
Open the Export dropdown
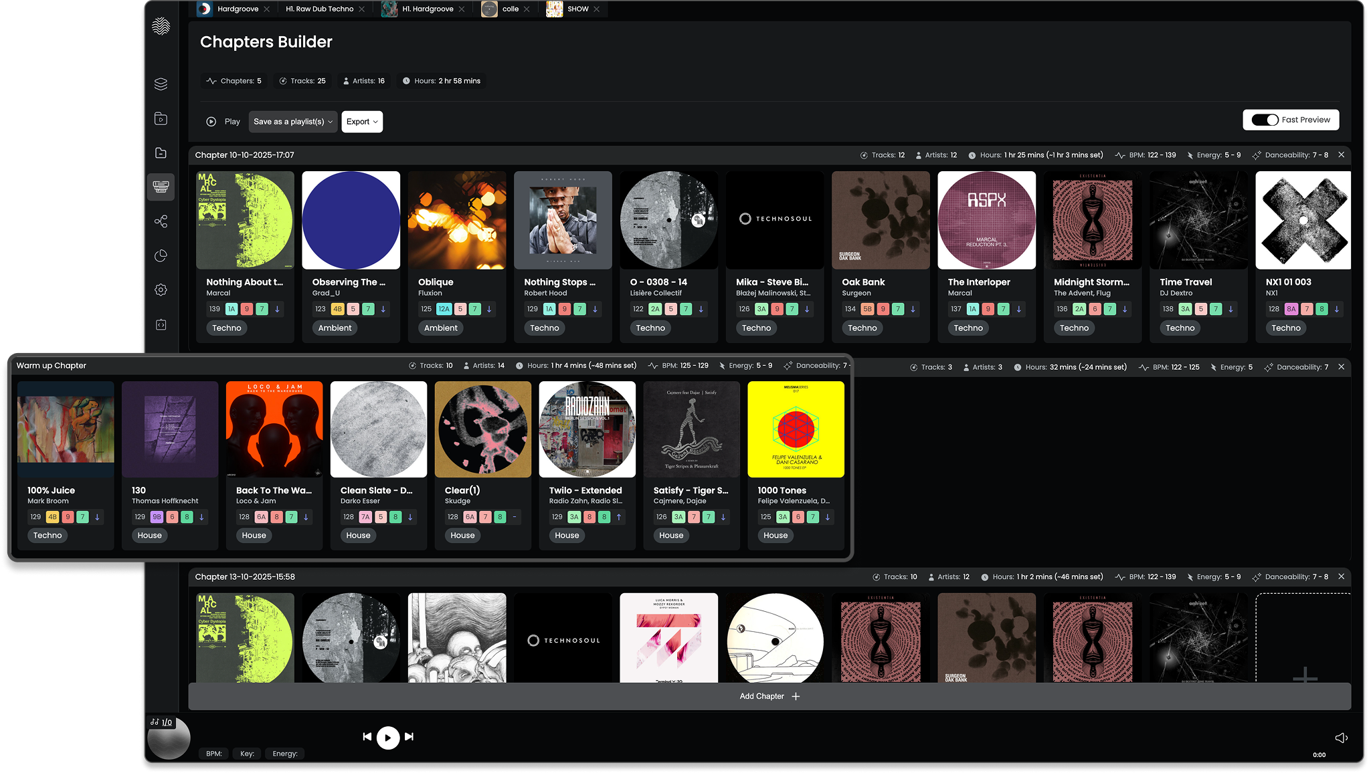(x=362, y=122)
